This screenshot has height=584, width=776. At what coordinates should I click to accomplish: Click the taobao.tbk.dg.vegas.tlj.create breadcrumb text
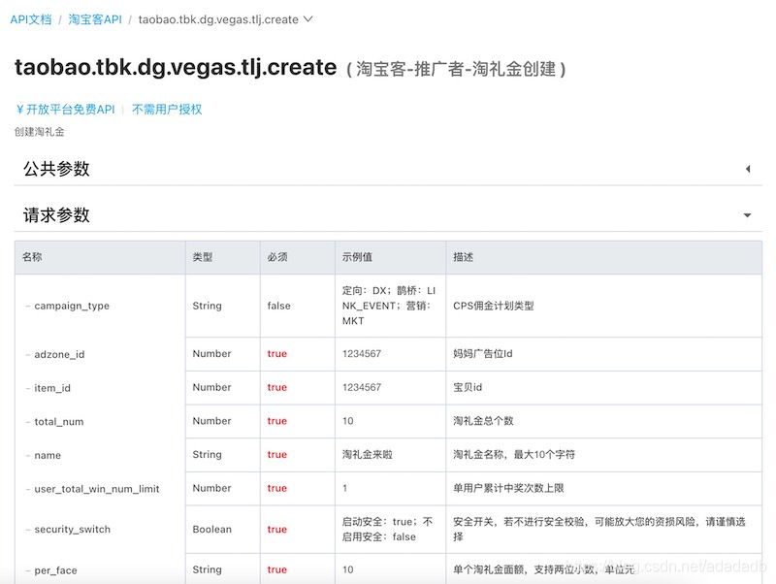(x=218, y=19)
